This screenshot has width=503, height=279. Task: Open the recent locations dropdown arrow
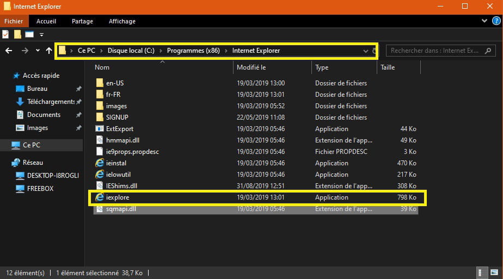pos(38,51)
